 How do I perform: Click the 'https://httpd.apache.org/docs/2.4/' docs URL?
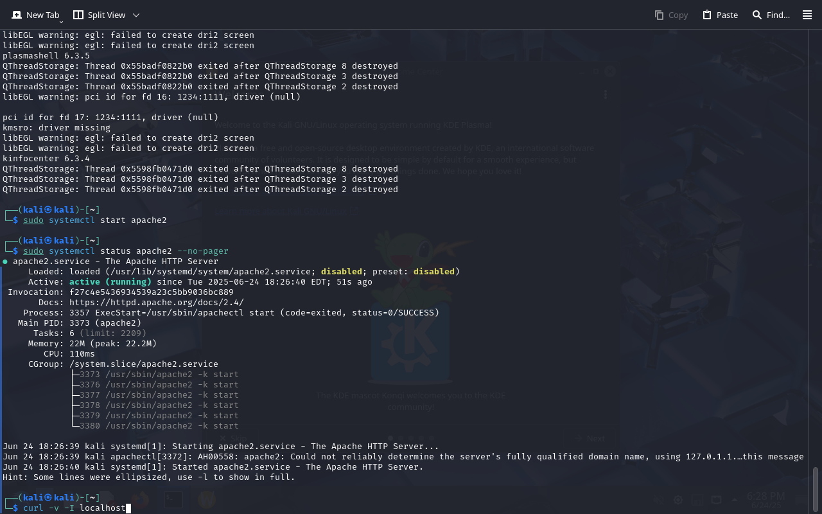tap(157, 303)
